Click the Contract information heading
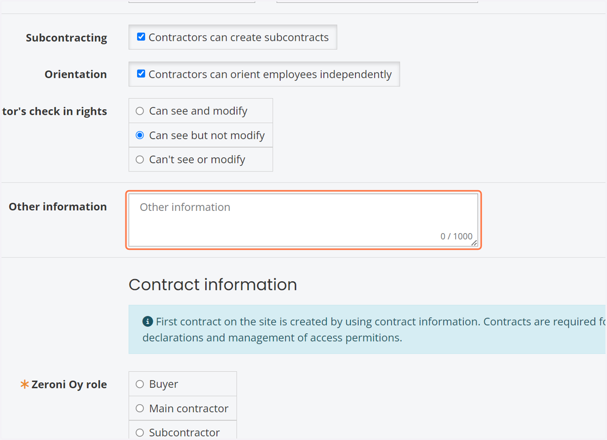 [x=212, y=284]
